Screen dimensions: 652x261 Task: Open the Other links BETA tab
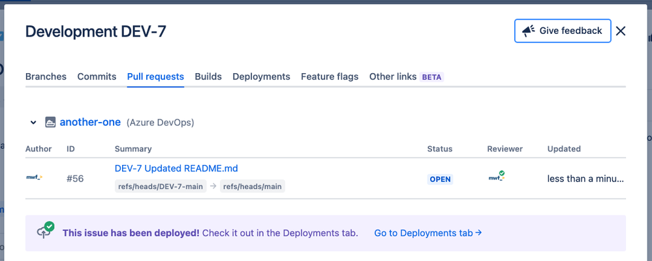(407, 77)
